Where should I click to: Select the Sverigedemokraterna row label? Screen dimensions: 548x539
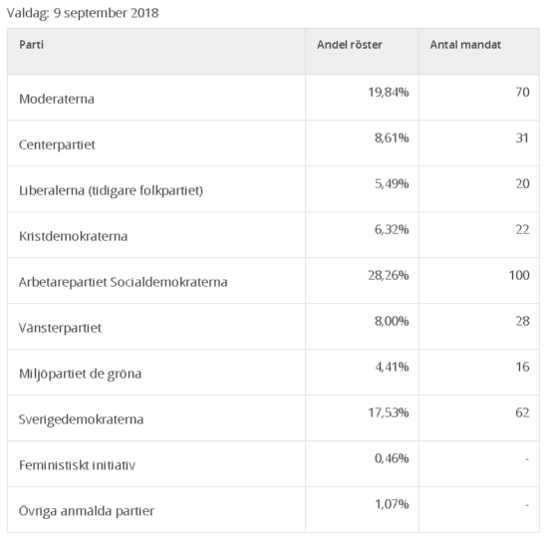(x=81, y=419)
